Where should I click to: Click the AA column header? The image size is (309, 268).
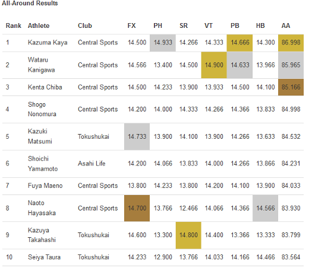coord(286,25)
